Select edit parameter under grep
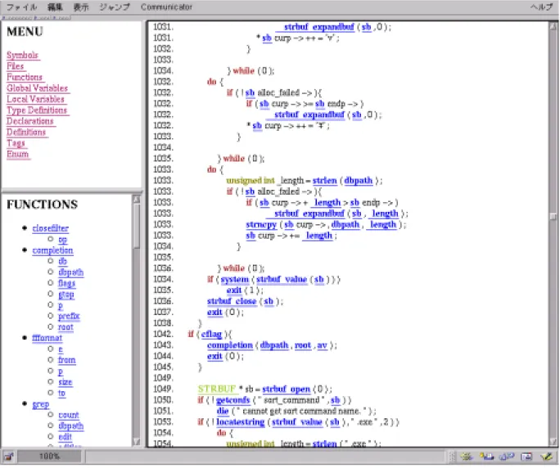 point(65,437)
